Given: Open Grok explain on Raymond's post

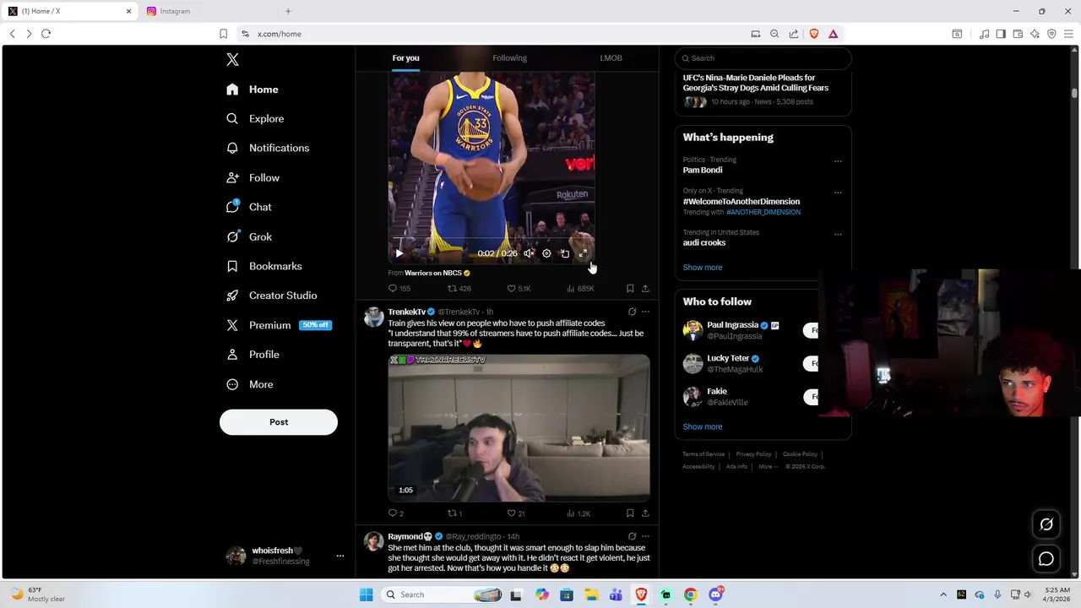Looking at the screenshot, I should coord(632,536).
